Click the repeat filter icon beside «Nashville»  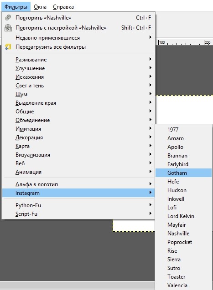click(x=8, y=18)
